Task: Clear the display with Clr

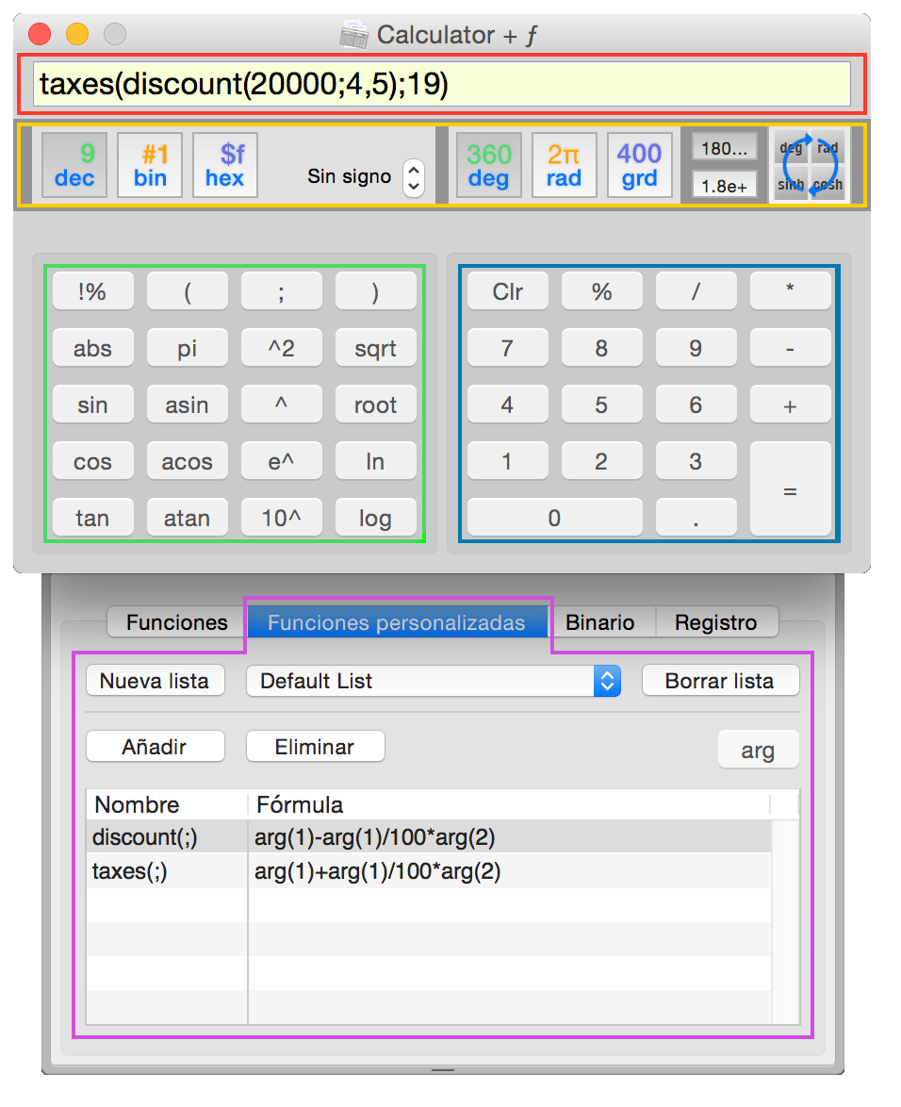Action: click(x=507, y=291)
